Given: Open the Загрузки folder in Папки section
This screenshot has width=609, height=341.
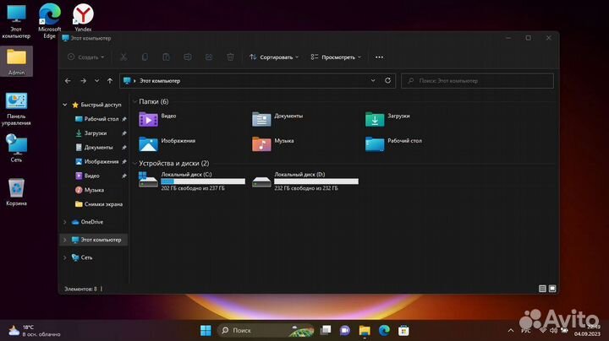Looking at the screenshot, I should tap(387, 119).
